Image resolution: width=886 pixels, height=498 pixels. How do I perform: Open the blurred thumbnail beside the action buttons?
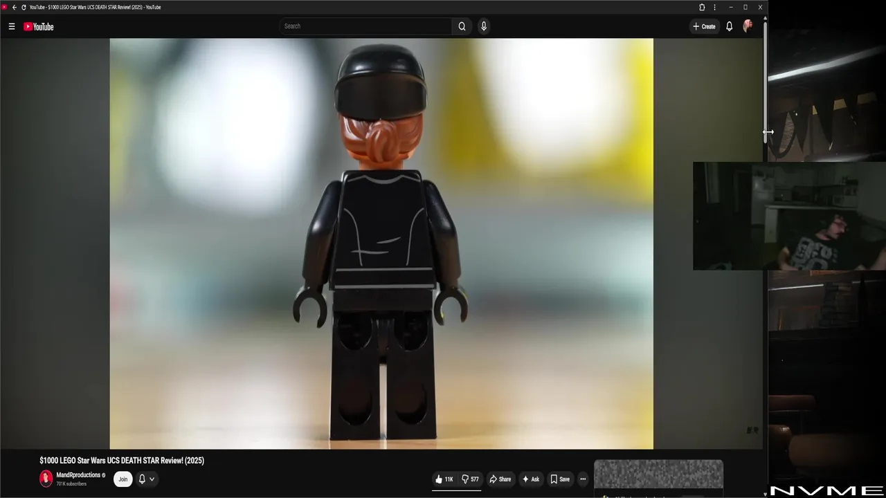[658, 474]
